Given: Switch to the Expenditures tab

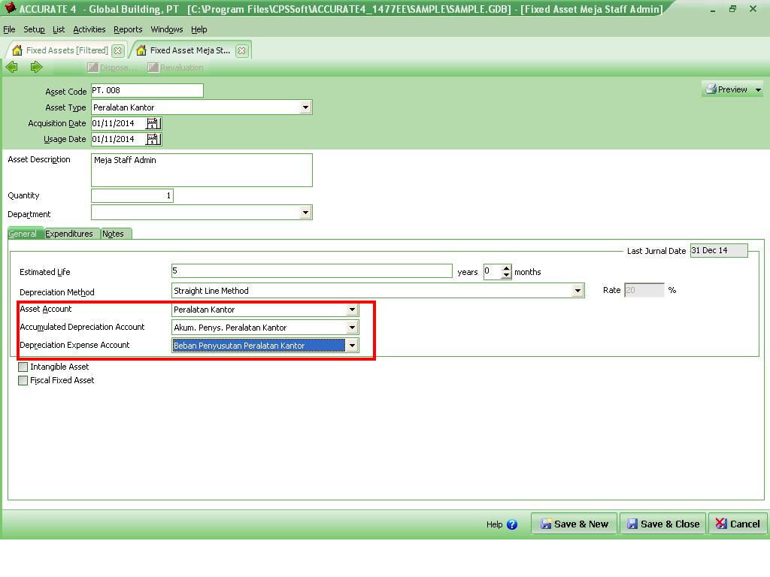Looking at the screenshot, I should [70, 234].
